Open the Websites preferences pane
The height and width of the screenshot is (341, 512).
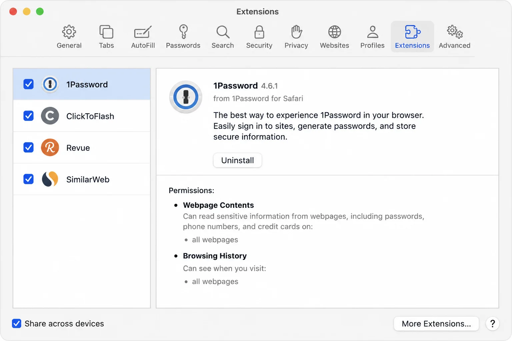334,37
